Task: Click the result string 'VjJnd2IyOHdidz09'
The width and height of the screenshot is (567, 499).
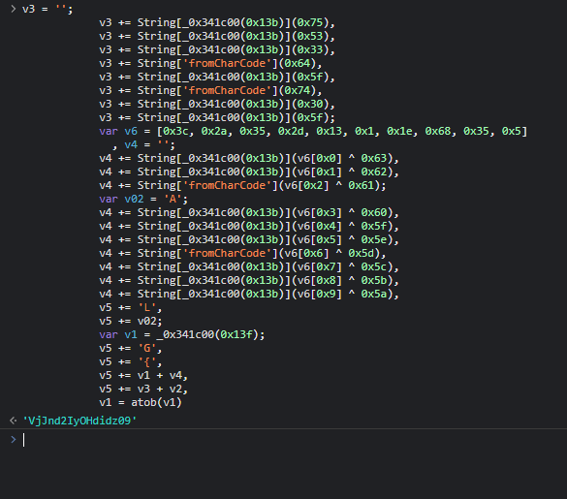Action: (79, 421)
